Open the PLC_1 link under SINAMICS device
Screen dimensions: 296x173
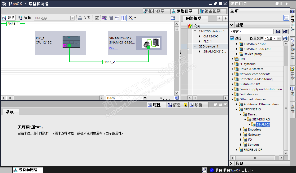(114, 48)
